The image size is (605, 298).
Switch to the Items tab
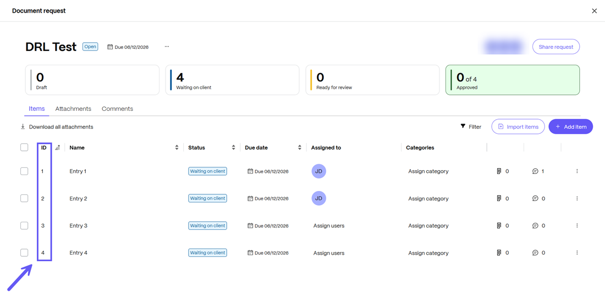37,109
